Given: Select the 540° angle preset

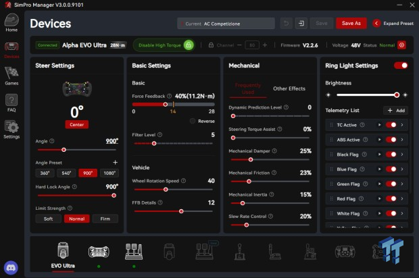Looking at the screenshot, I should tap(66, 173).
